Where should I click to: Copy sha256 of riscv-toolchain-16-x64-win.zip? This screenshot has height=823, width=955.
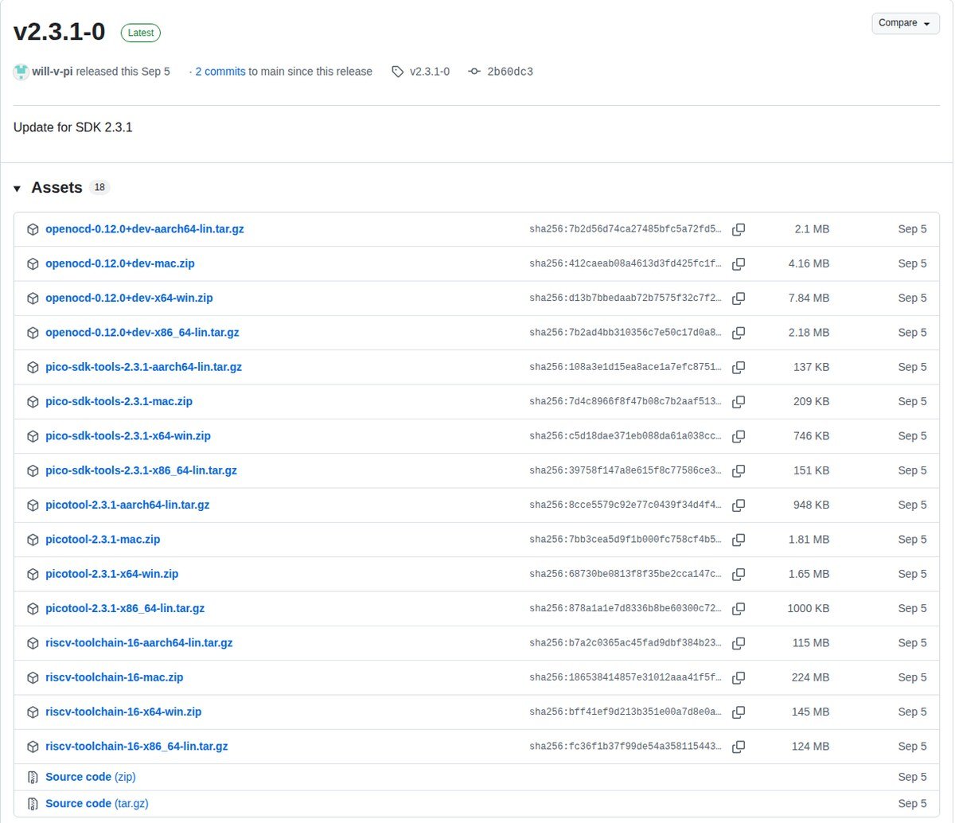(x=739, y=712)
